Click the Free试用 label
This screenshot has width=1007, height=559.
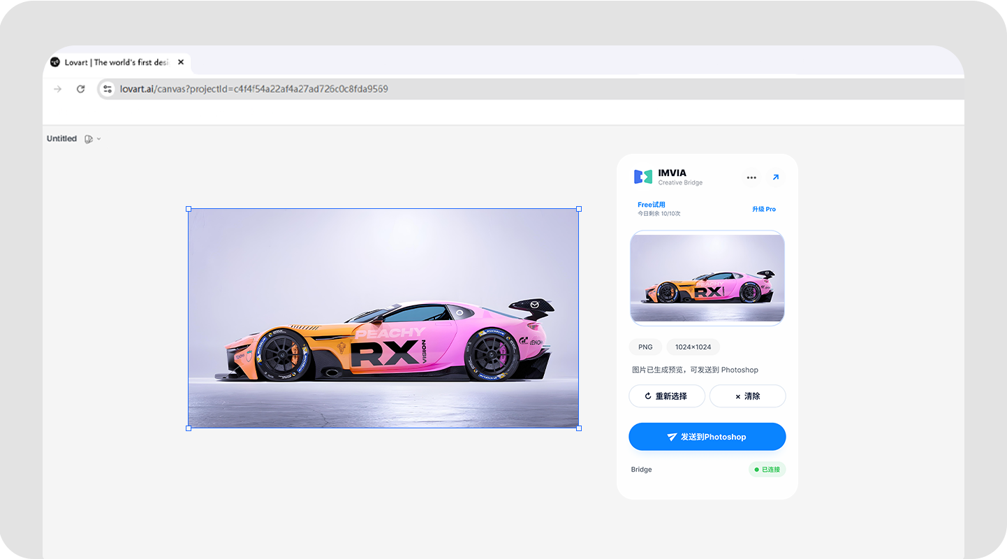pos(652,205)
